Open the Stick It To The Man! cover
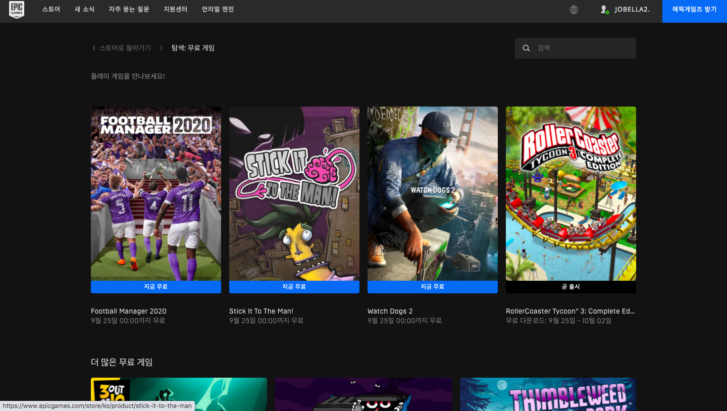727x411 pixels. 294,193
